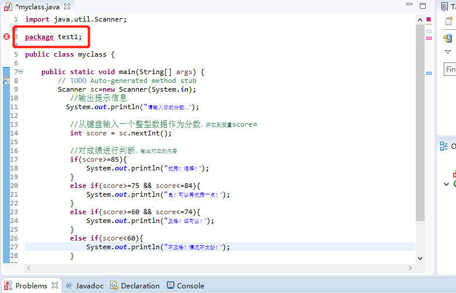Click the Task List view icon
Viewport: 456px width, 293px height.
tap(444, 6)
